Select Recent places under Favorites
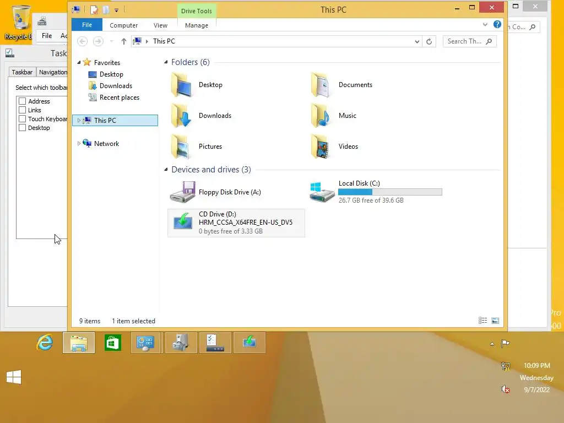564x423 pixels. (119, 97)
